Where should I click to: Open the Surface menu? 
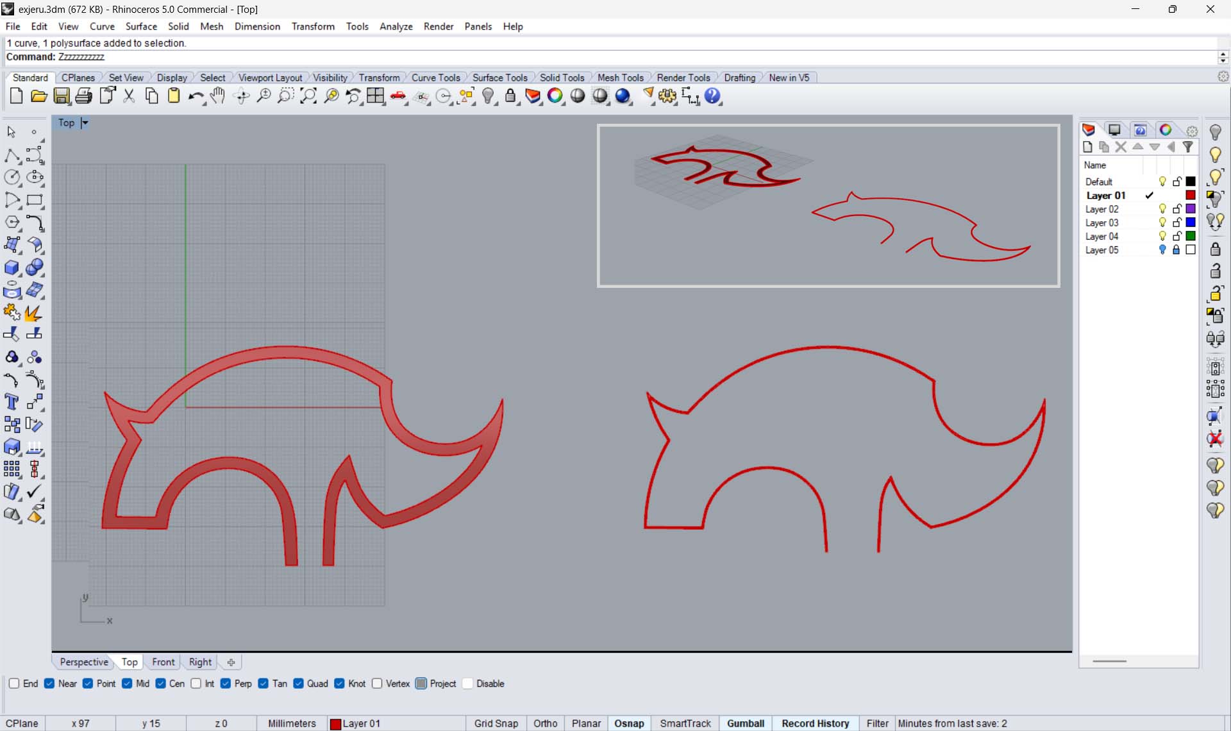pyautogui.click(x=141, y=26)
